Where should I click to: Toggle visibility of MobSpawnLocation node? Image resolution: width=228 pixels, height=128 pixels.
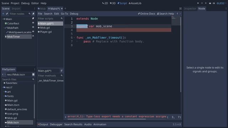coord(33,32)
